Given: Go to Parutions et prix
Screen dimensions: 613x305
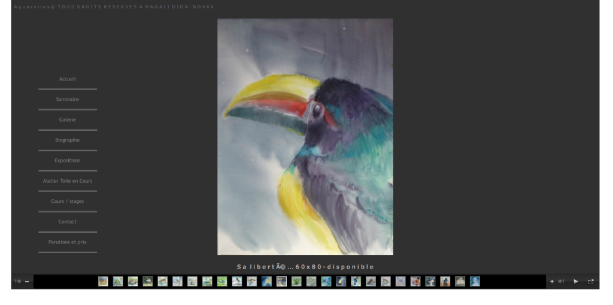Looking at the screenshot, I should (x=68, y=242).
